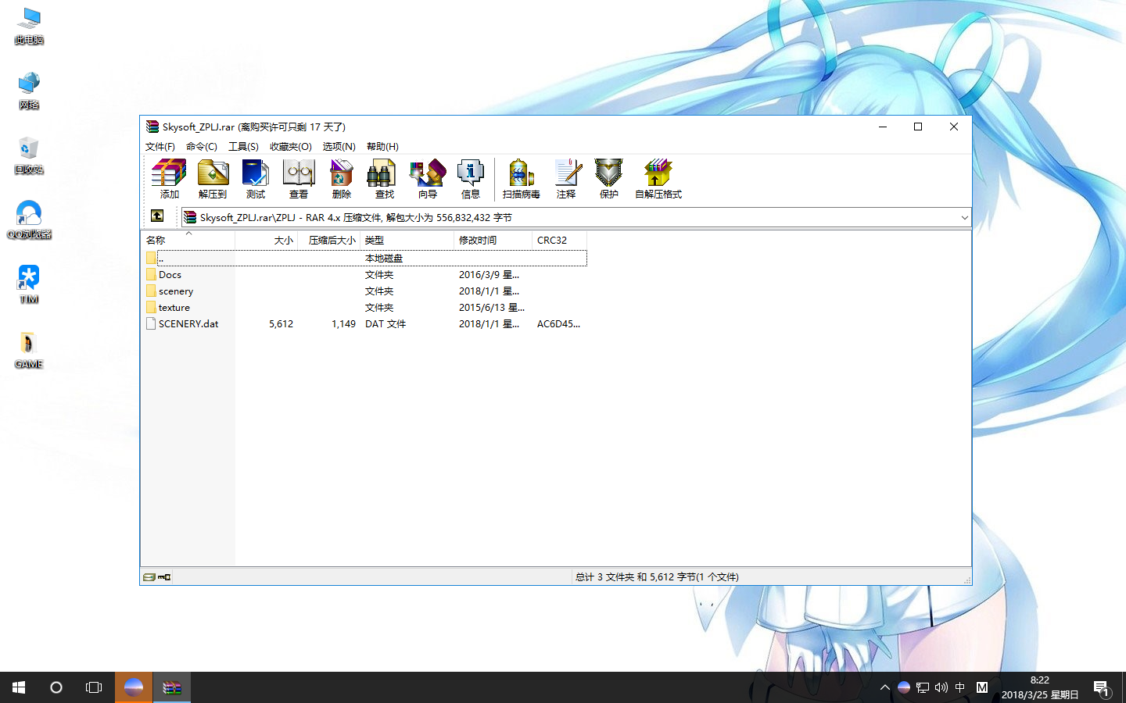Click 2015/6/13 date of texture
This screenshot has width=1126, height=703.
coord(491,308)
